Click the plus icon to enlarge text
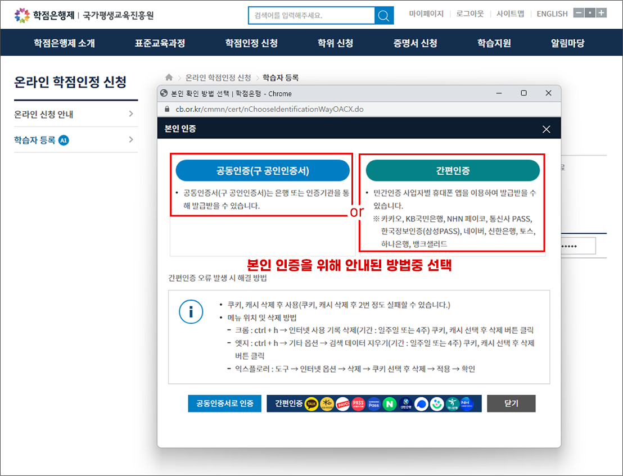623x476 pixels. coord(602,13)
